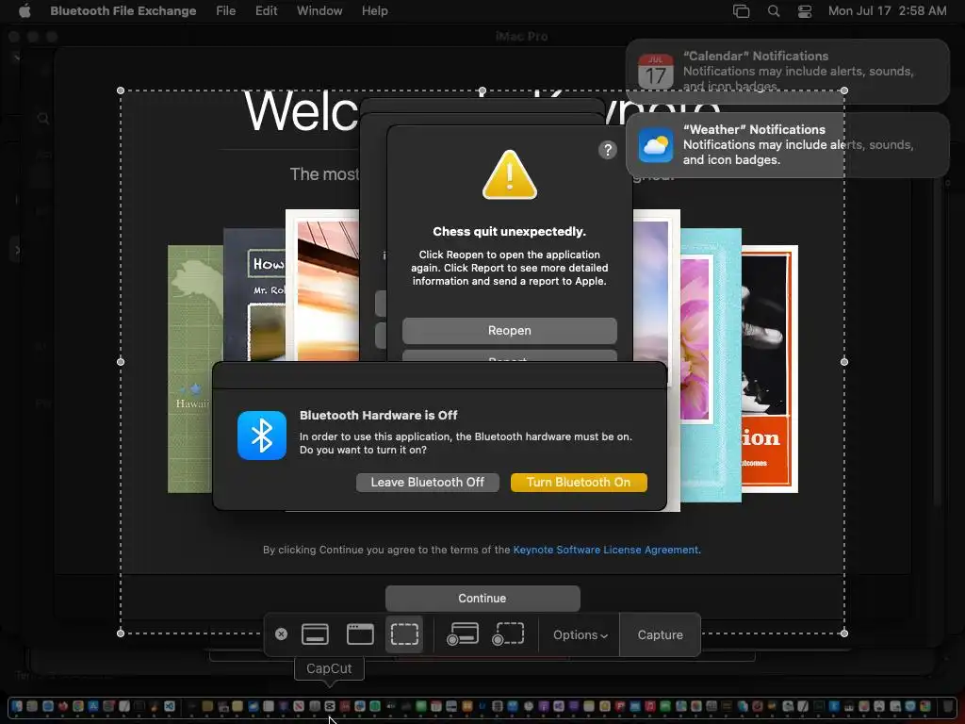965x724 pixels.
Task: Click Continue in the Keynote welcome window
Action: pos(482,599)
